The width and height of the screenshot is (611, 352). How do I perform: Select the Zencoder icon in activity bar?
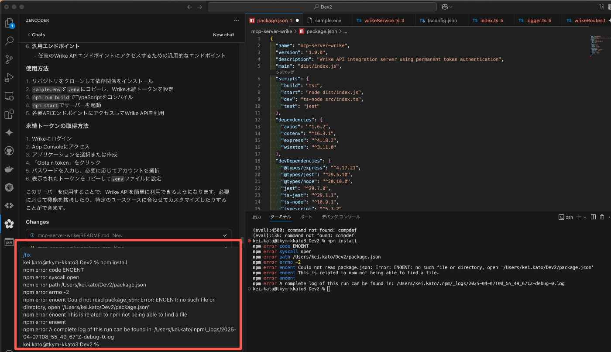[9, 224]
